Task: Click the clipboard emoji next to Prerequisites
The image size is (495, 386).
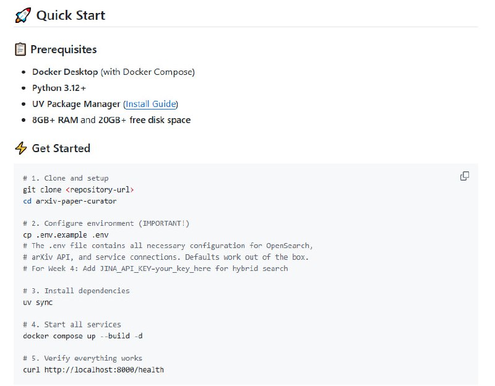Action: (20, 49)
